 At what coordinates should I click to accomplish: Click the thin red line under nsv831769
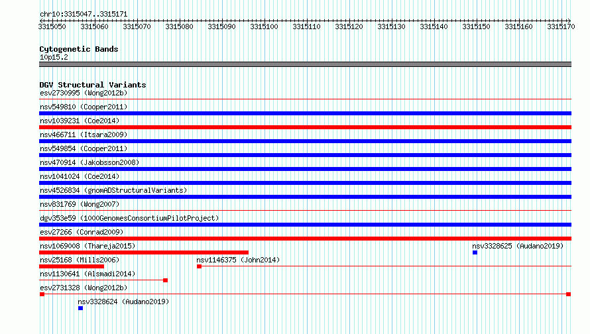click(305, 211)
